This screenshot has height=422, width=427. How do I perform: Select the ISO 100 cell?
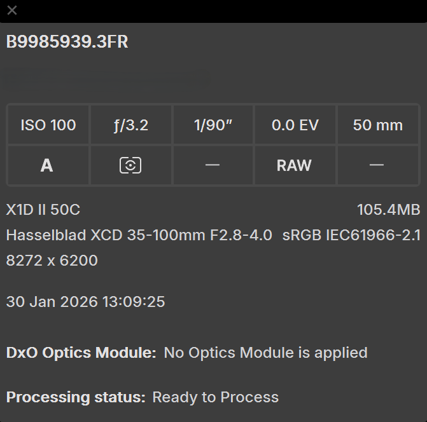[x=48, y=125]
